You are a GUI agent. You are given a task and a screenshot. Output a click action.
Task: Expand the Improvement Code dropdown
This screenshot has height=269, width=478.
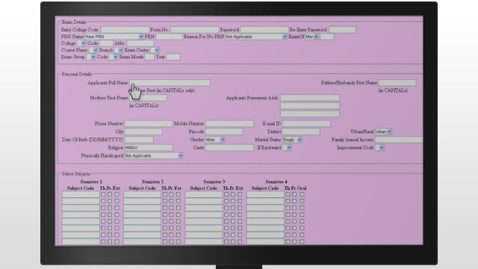(x=379, y=148)
